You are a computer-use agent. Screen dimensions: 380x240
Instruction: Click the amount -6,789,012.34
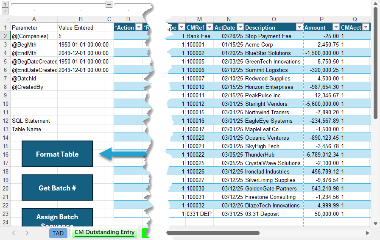321,154
